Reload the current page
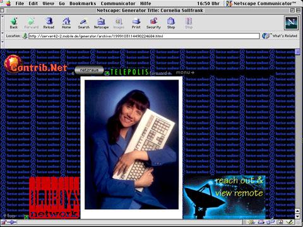This screenshot has width=303, height=227. point(49,23)
